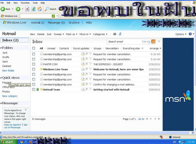Click the browser Refresh icon

[33, 9]
